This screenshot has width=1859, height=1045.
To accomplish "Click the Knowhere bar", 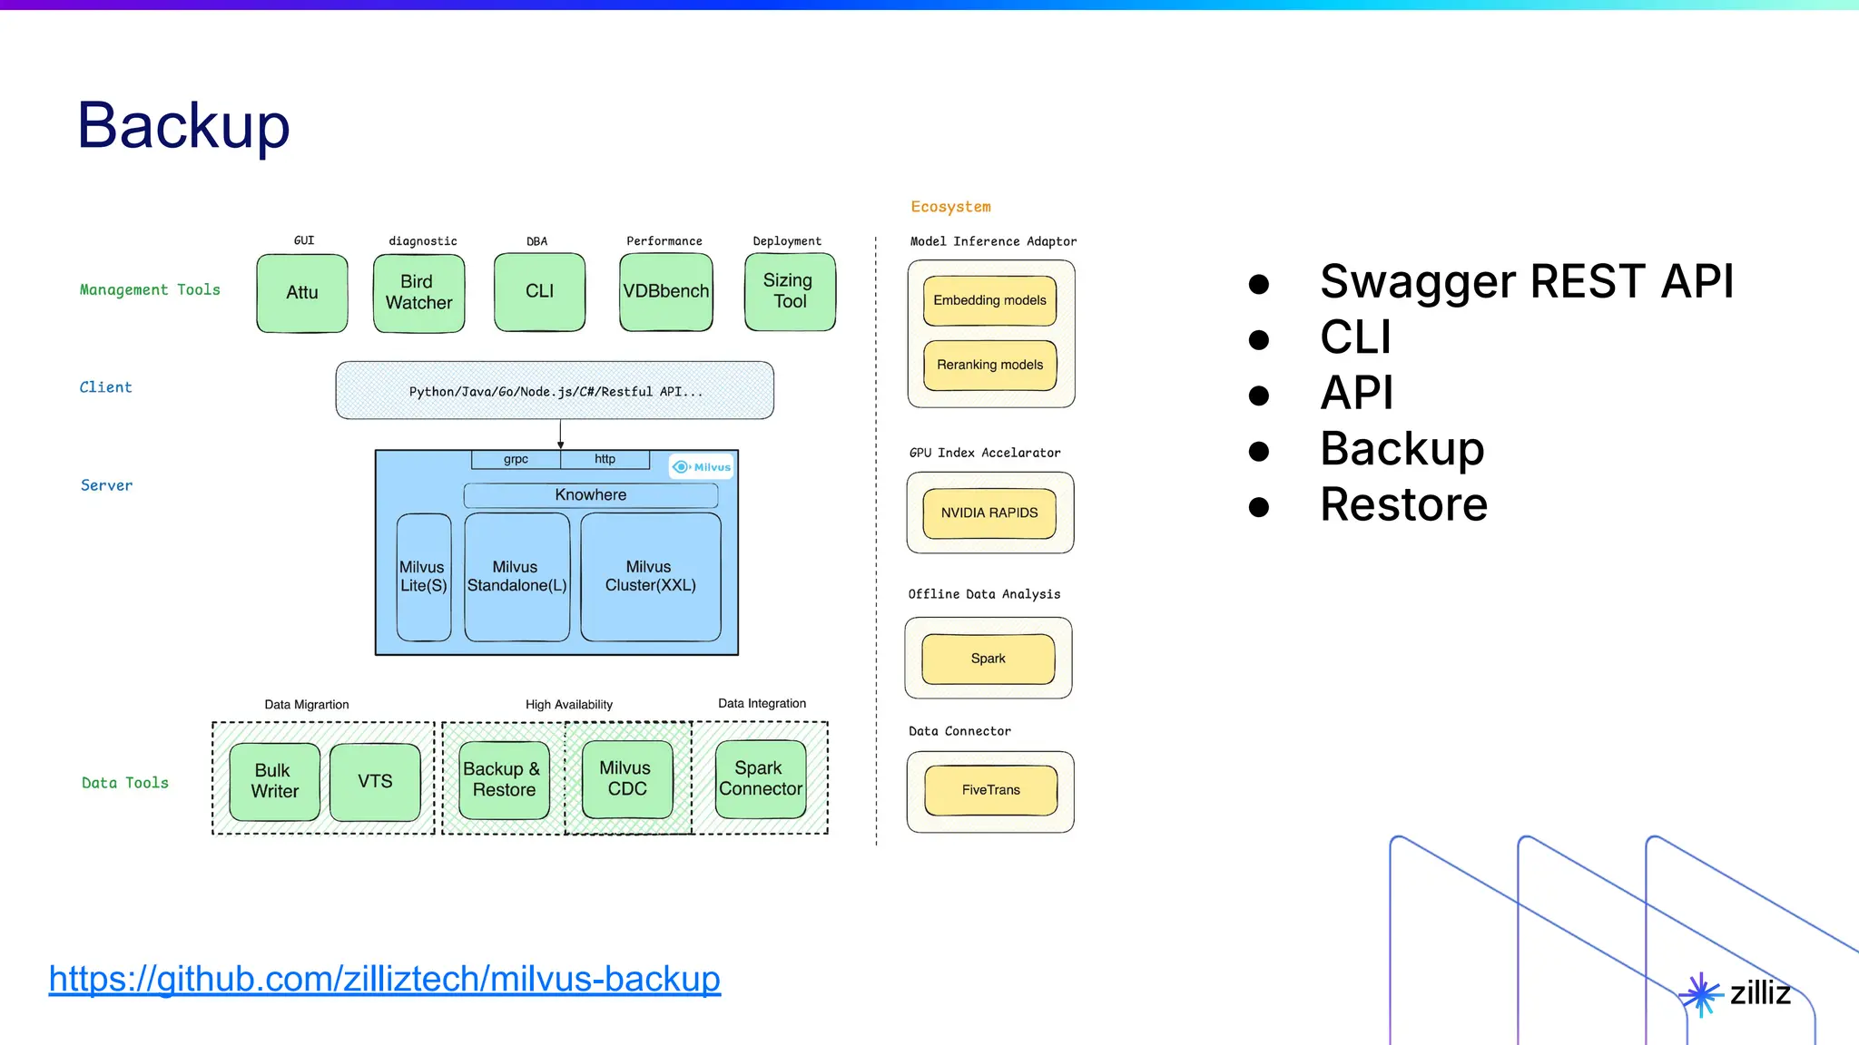I will click(x=590, y=495).
